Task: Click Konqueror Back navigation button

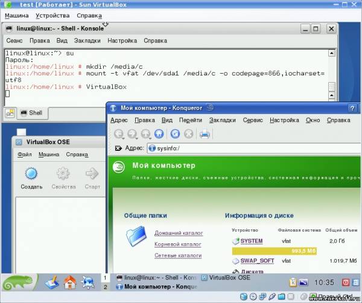Action: click(119, 134)
